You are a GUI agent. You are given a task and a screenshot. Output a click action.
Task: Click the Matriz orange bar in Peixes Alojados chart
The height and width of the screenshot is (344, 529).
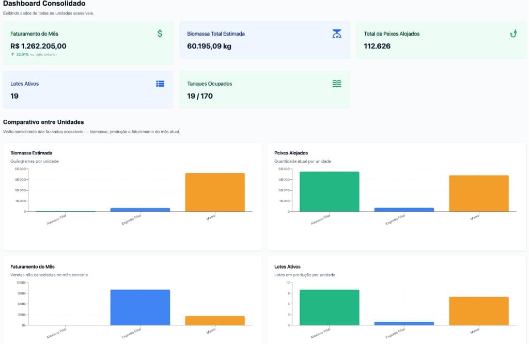[479, 193]
